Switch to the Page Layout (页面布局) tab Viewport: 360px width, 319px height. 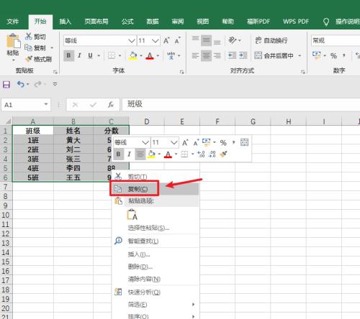pos(96,22)
